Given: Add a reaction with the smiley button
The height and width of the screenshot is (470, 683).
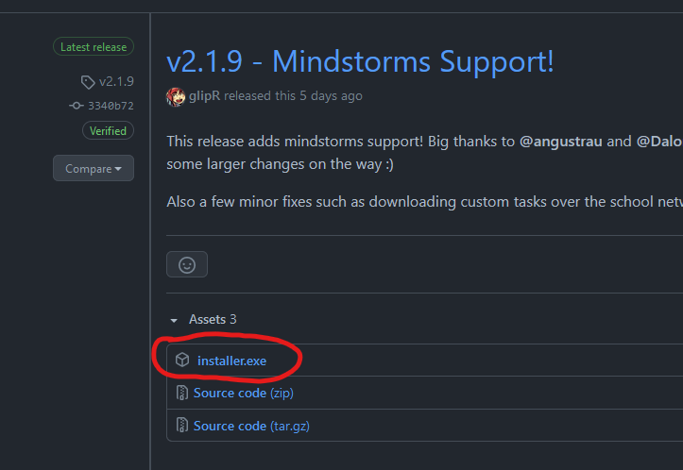Looking at the screenshot, I should click(x=187, y=264).
